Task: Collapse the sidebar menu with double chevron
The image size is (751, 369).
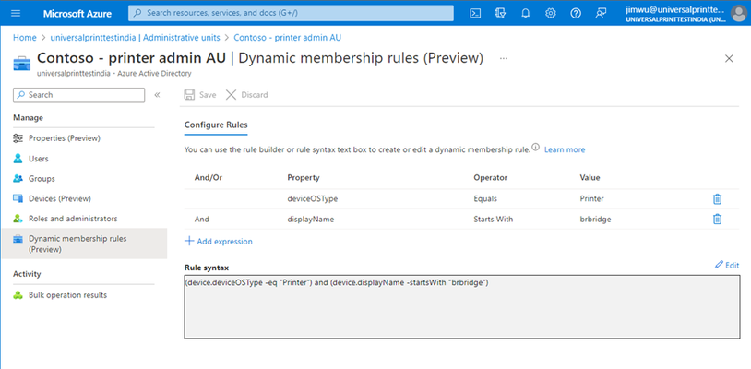Action: 157,95
